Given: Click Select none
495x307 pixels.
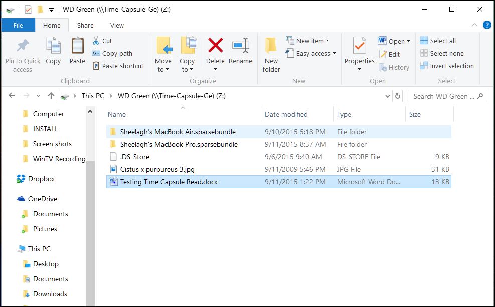Looking at the screenshot, I should [442, 53].
